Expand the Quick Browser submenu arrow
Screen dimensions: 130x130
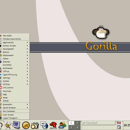tap(27, 108)
